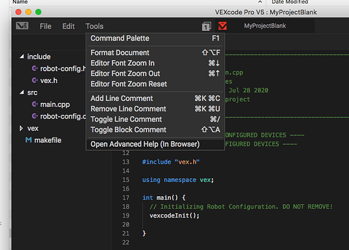349x250 pixels.
Task: Click the red V5 brain status icon
Action: (x=222, y=26)
